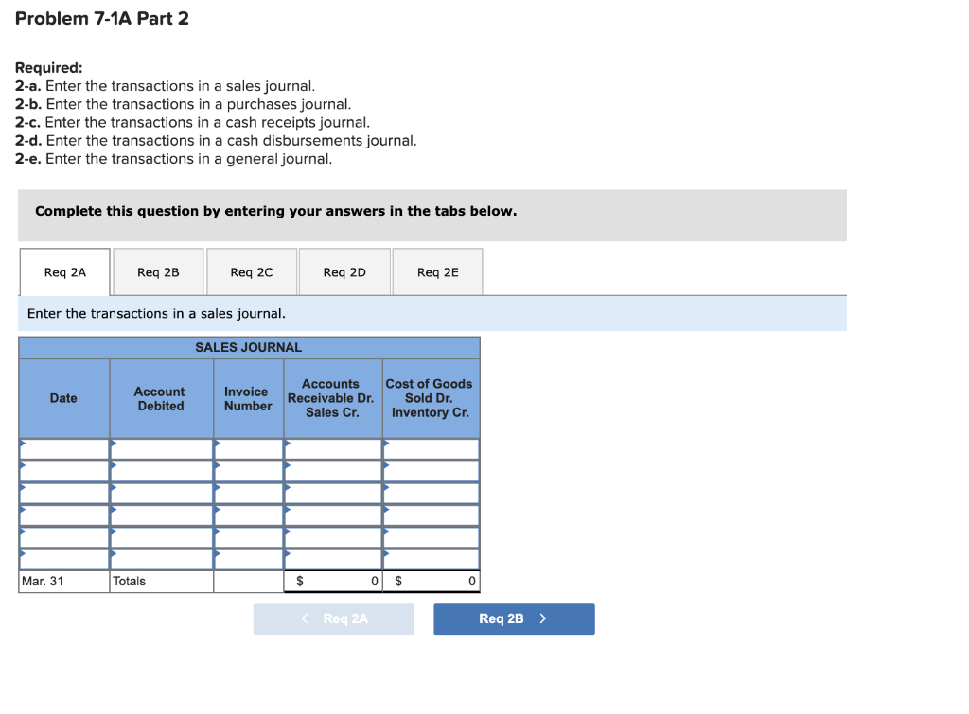Screen dimensions: 969x714
Task: Switch to the Req 2D tab
Action: coord(343,271)
